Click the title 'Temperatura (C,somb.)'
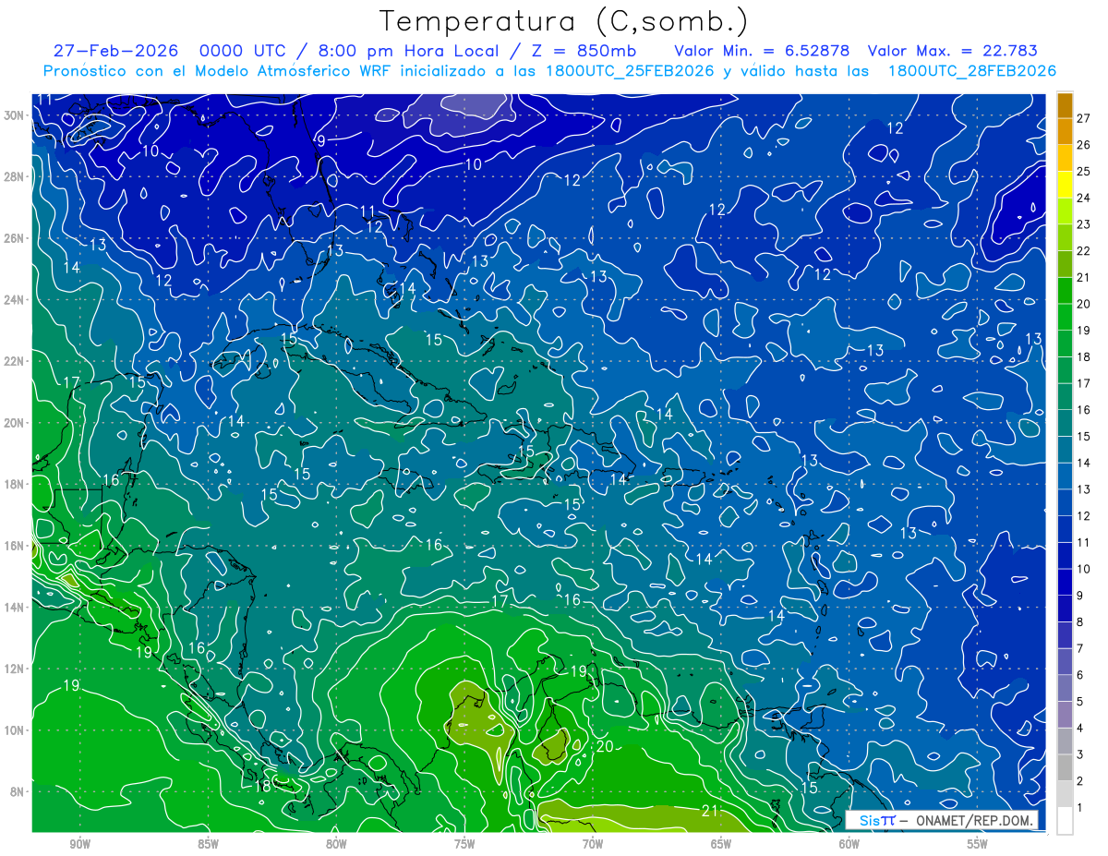This screenshot has height=856, width=1108. tap(563, 20)
